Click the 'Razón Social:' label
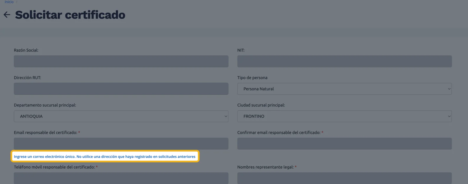This screenshot has width=468, height=184. 26,50
